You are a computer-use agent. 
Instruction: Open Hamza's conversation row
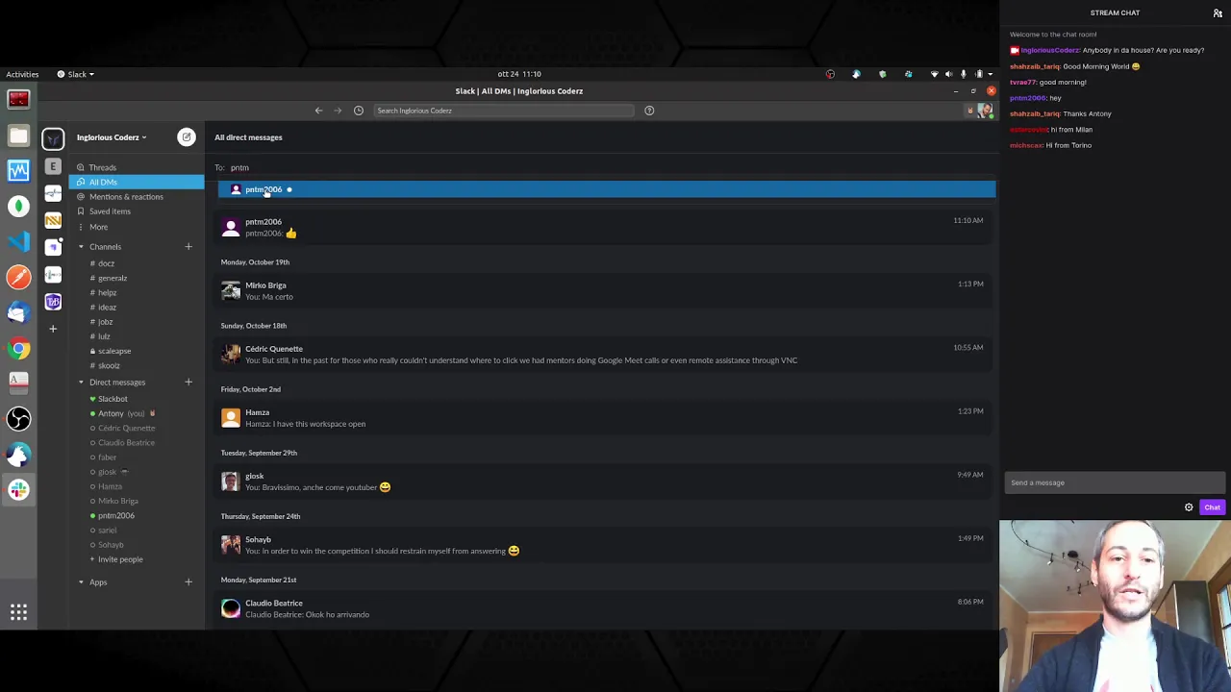(602, 417)
